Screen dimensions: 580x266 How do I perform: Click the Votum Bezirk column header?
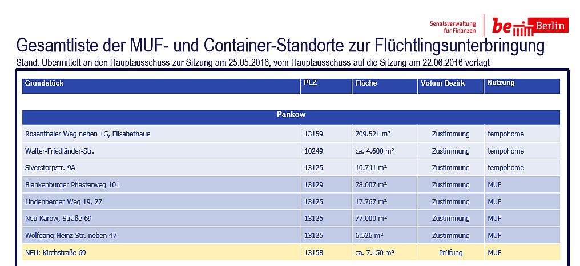(442, 83)
